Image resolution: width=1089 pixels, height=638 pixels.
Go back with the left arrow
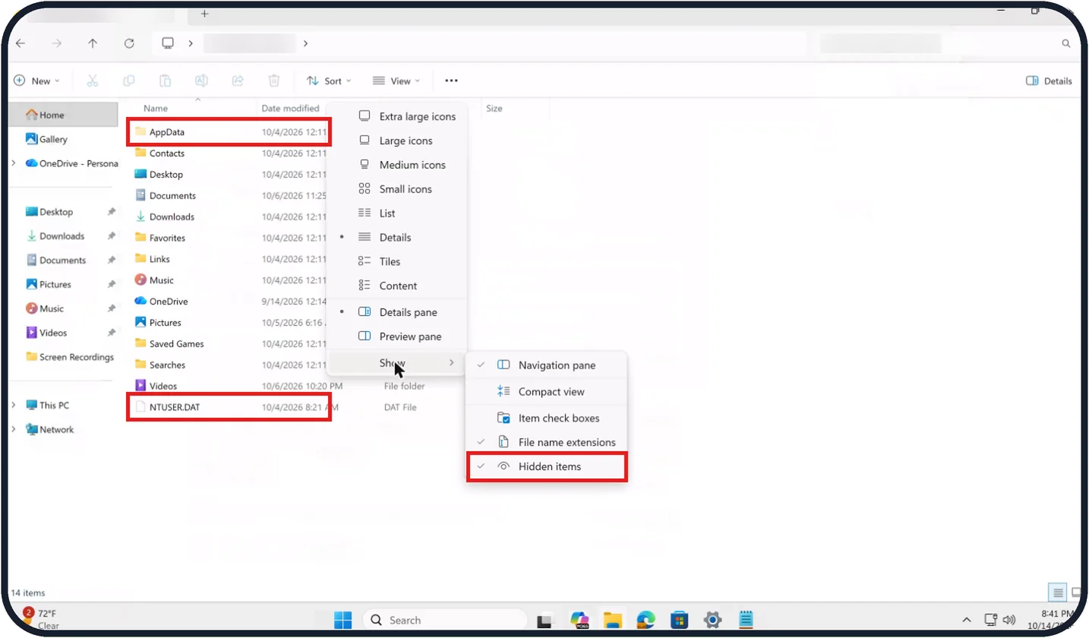(x=21, y=43)
